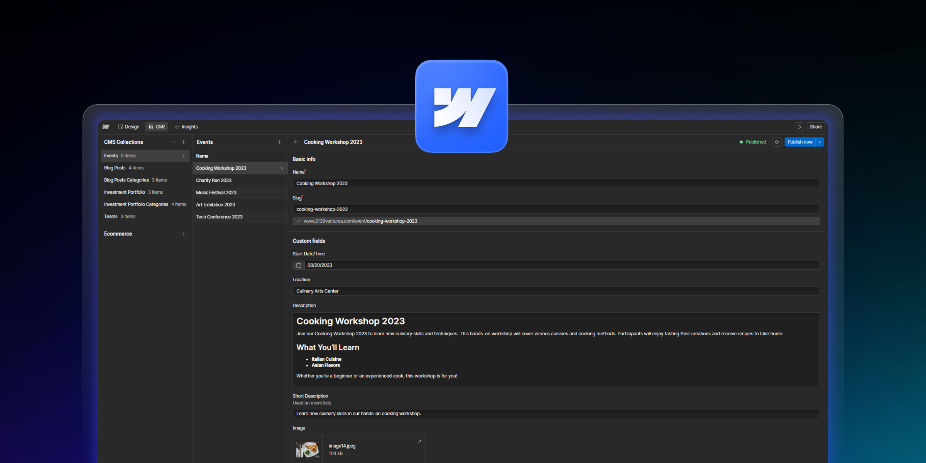Image resolution: width=926 pixels, height=463 pixels.
Task: Open the CMS database panel icon
Action: click(x=151, y=127)
